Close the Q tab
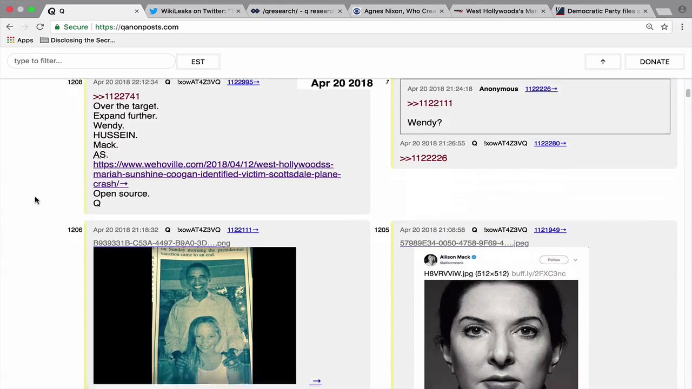The image size is (692, 389). [136, 11]
